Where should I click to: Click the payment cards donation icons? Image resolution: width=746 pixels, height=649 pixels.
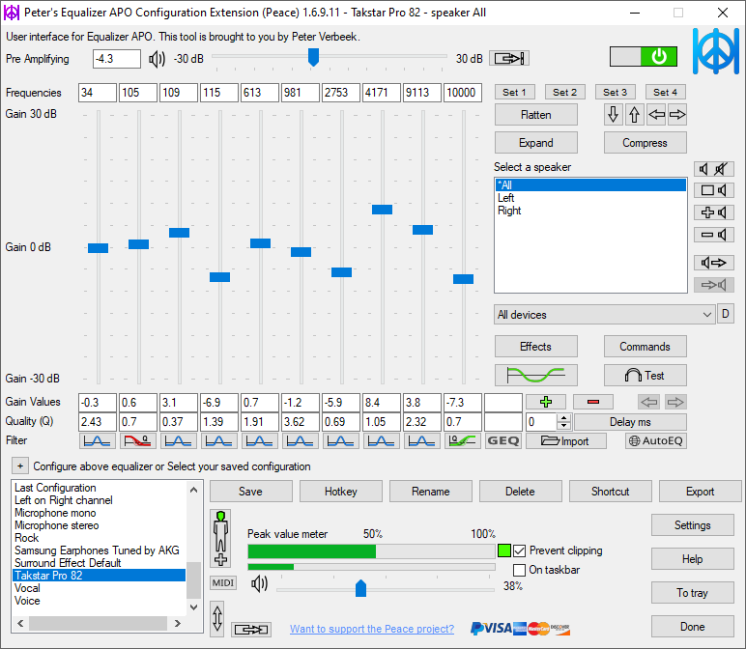click(520, 629)
